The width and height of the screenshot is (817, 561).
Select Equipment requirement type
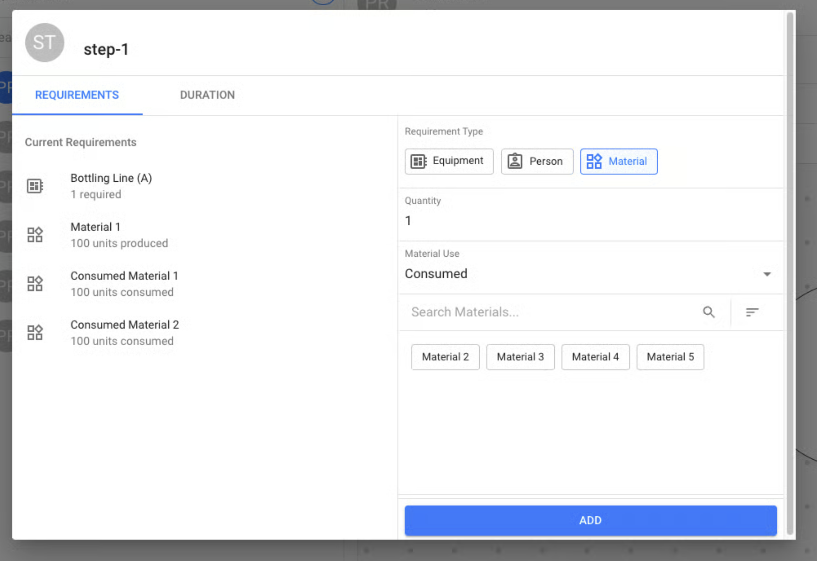pos(449,161)
